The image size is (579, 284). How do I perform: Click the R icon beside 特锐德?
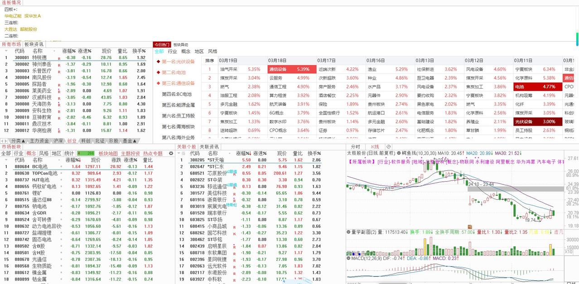point(58,57)
